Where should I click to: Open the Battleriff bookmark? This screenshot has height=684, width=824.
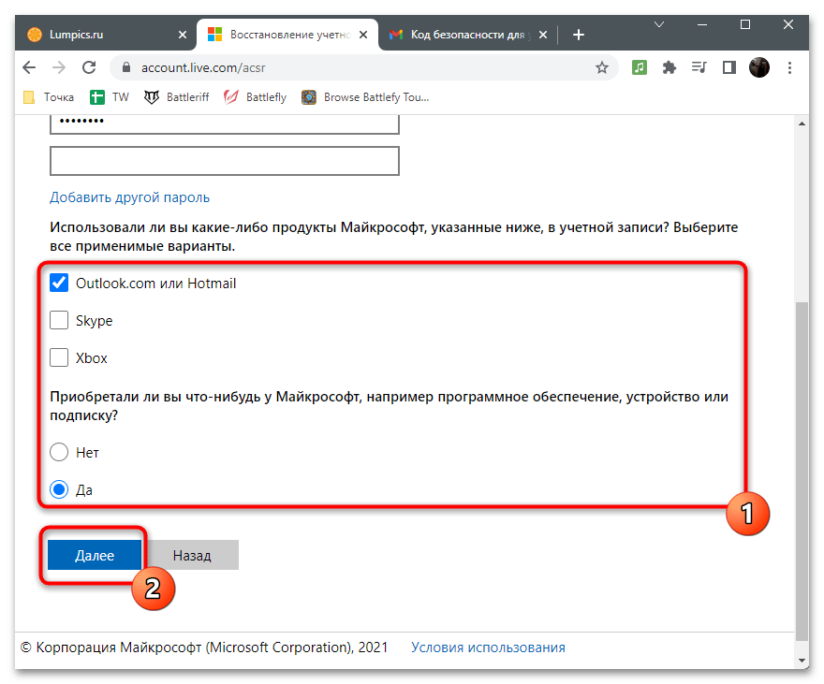pos(177,97)
